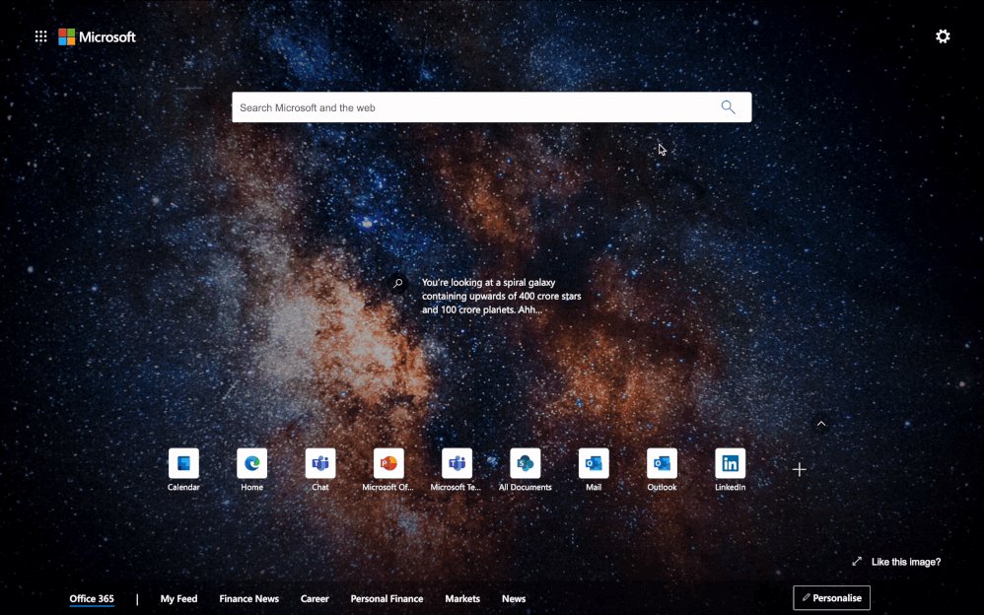Viewport: 984px width, 615px height.
Task: Switch to the My Feed tab
Action: tap(178, 598)
